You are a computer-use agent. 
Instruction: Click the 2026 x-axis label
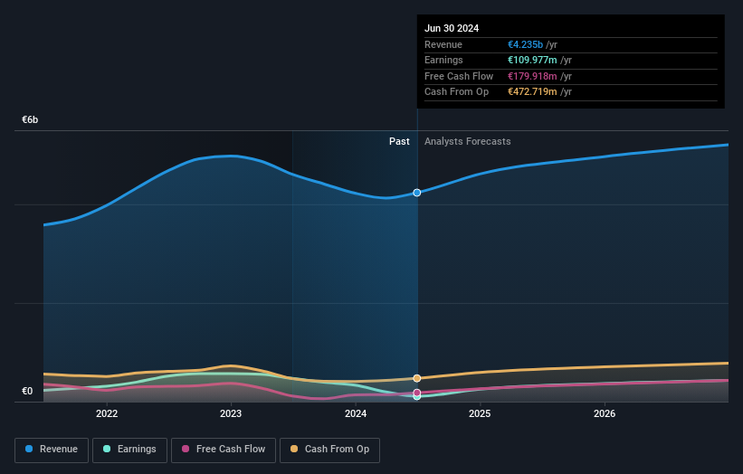(x=605, y=413)
